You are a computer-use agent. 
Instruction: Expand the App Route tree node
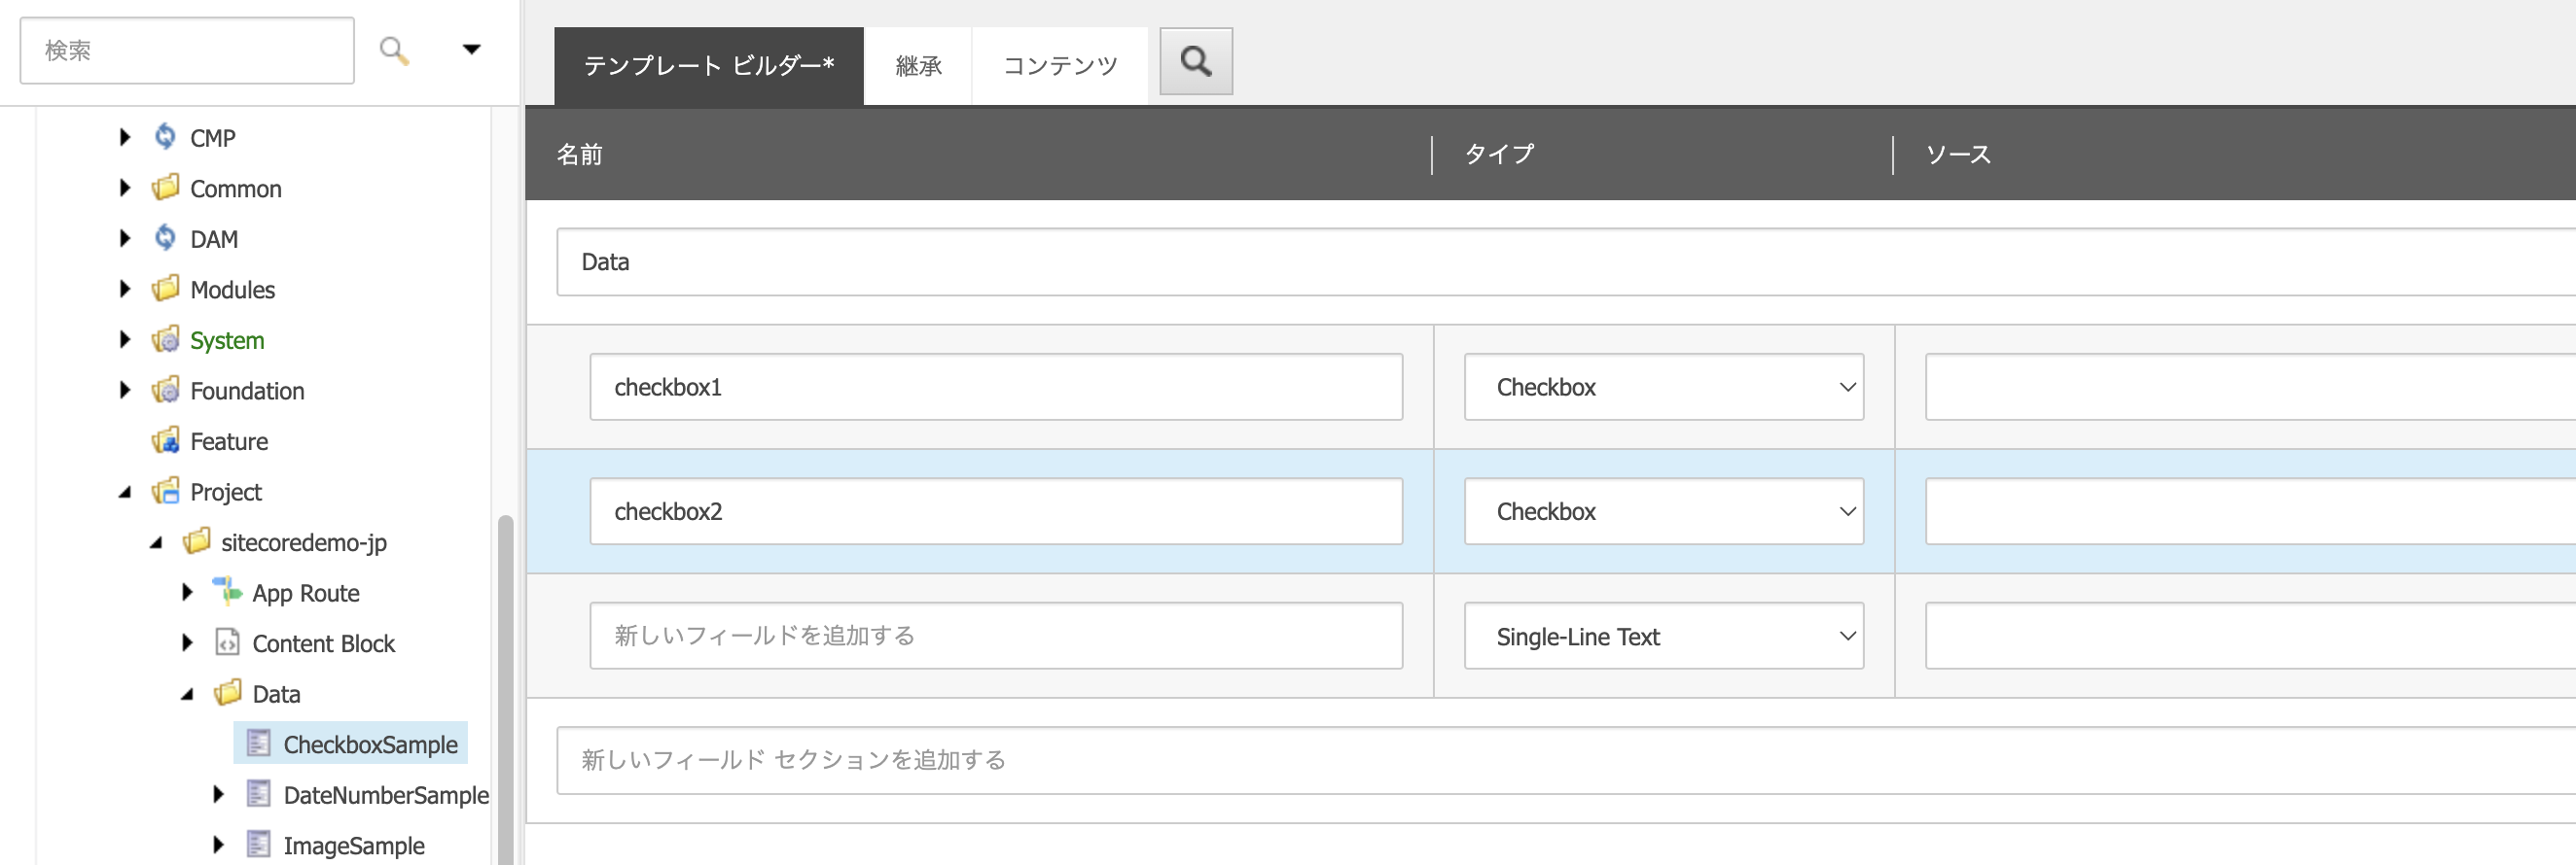[187, 592]
